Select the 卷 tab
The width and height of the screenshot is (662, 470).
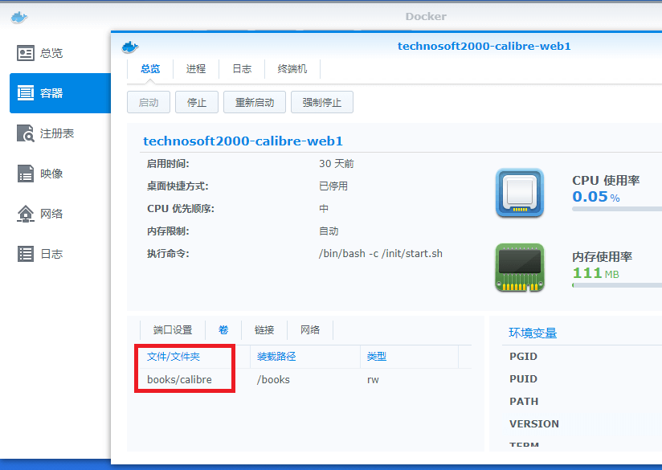[223, 329]
